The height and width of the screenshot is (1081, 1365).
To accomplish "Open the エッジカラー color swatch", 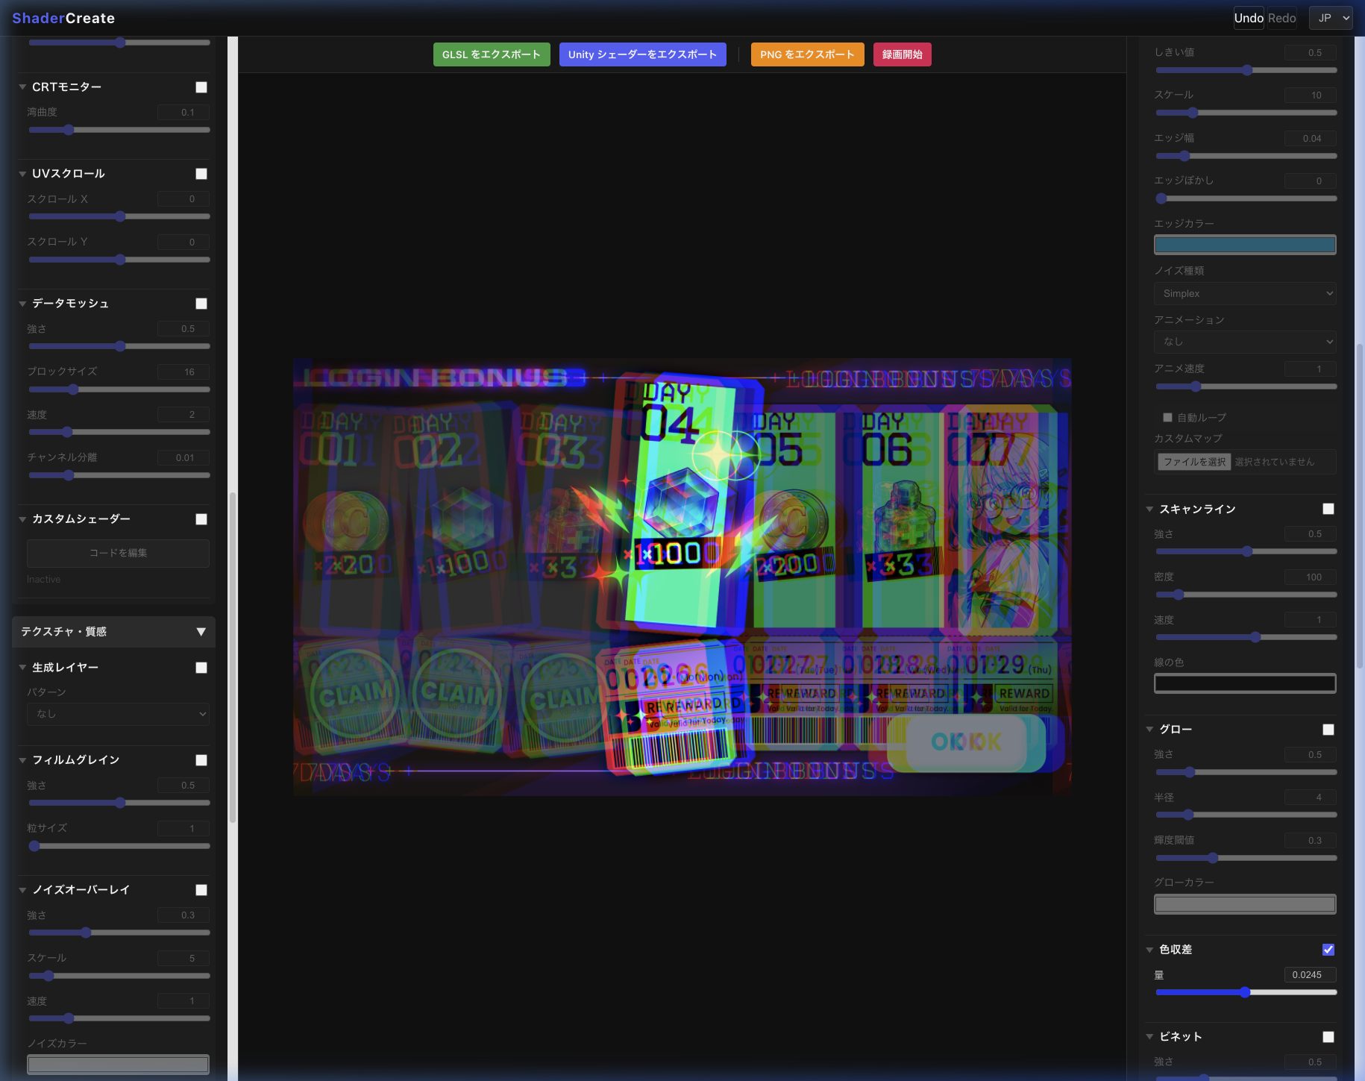I will [1245, 245].
